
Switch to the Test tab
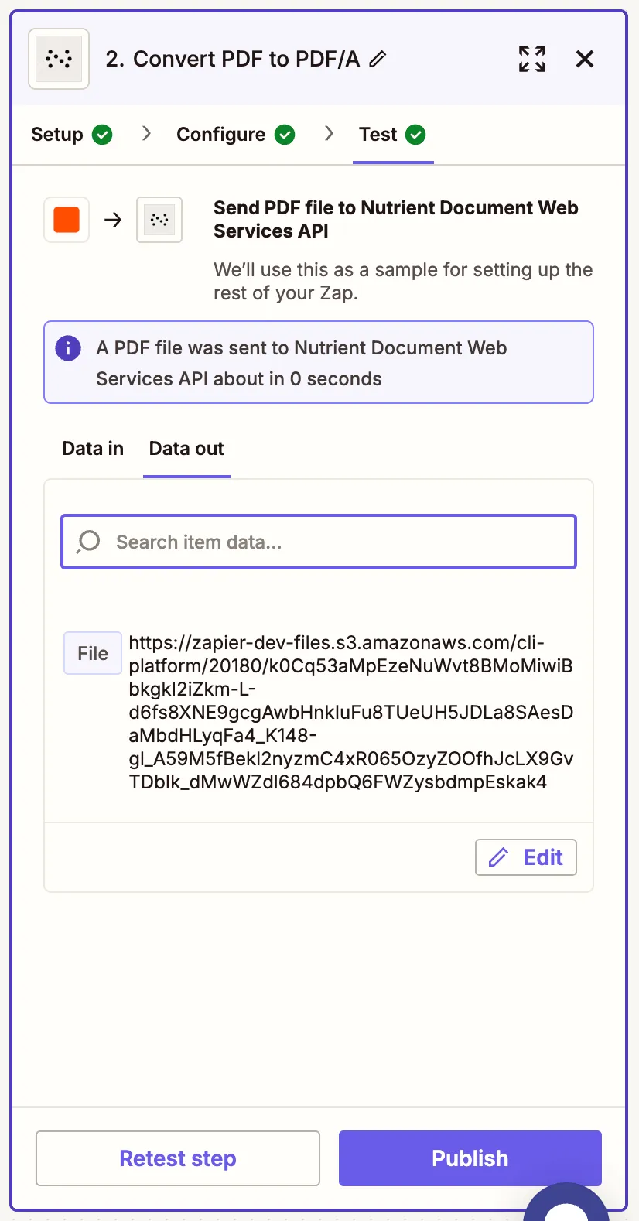pyautogui.click(x=392, y=135)
